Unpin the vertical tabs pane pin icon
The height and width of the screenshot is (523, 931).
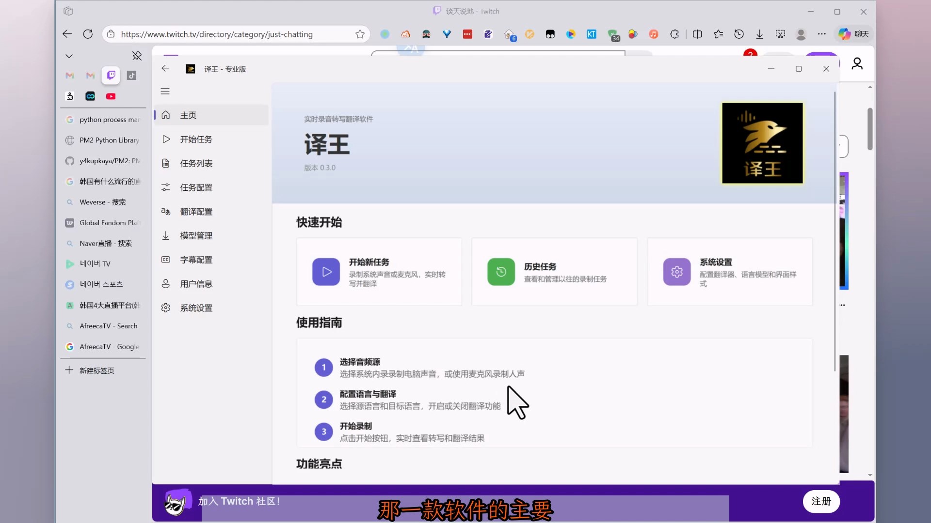tap(137, 56)
